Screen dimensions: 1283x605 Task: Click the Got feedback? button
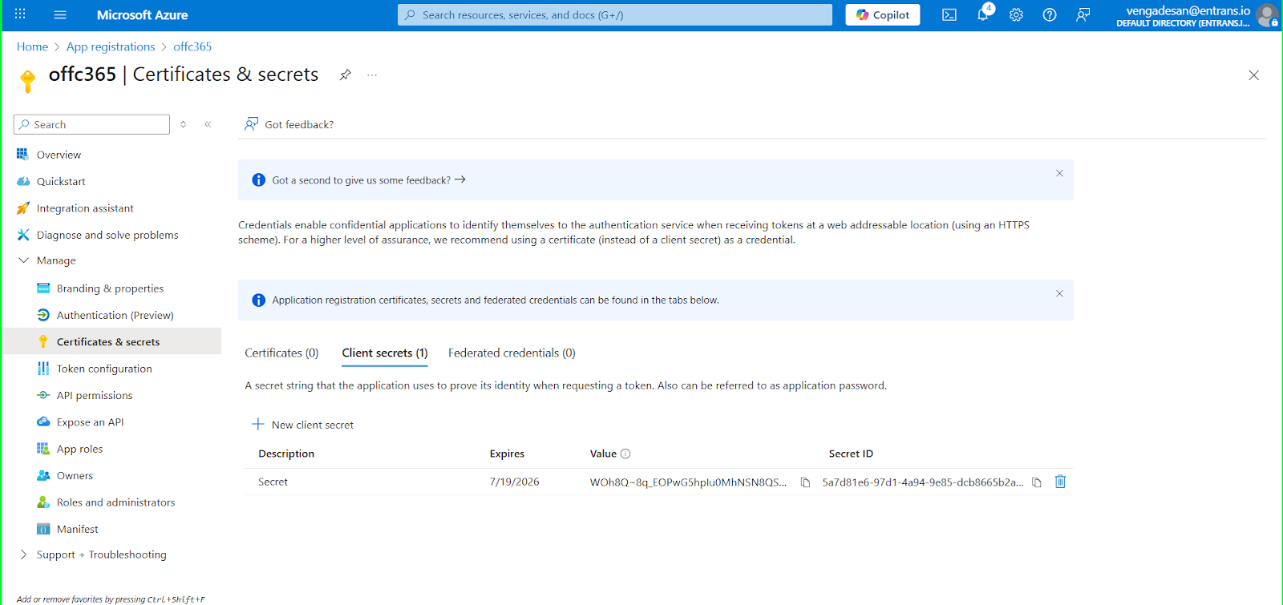(x=289, y=124)
